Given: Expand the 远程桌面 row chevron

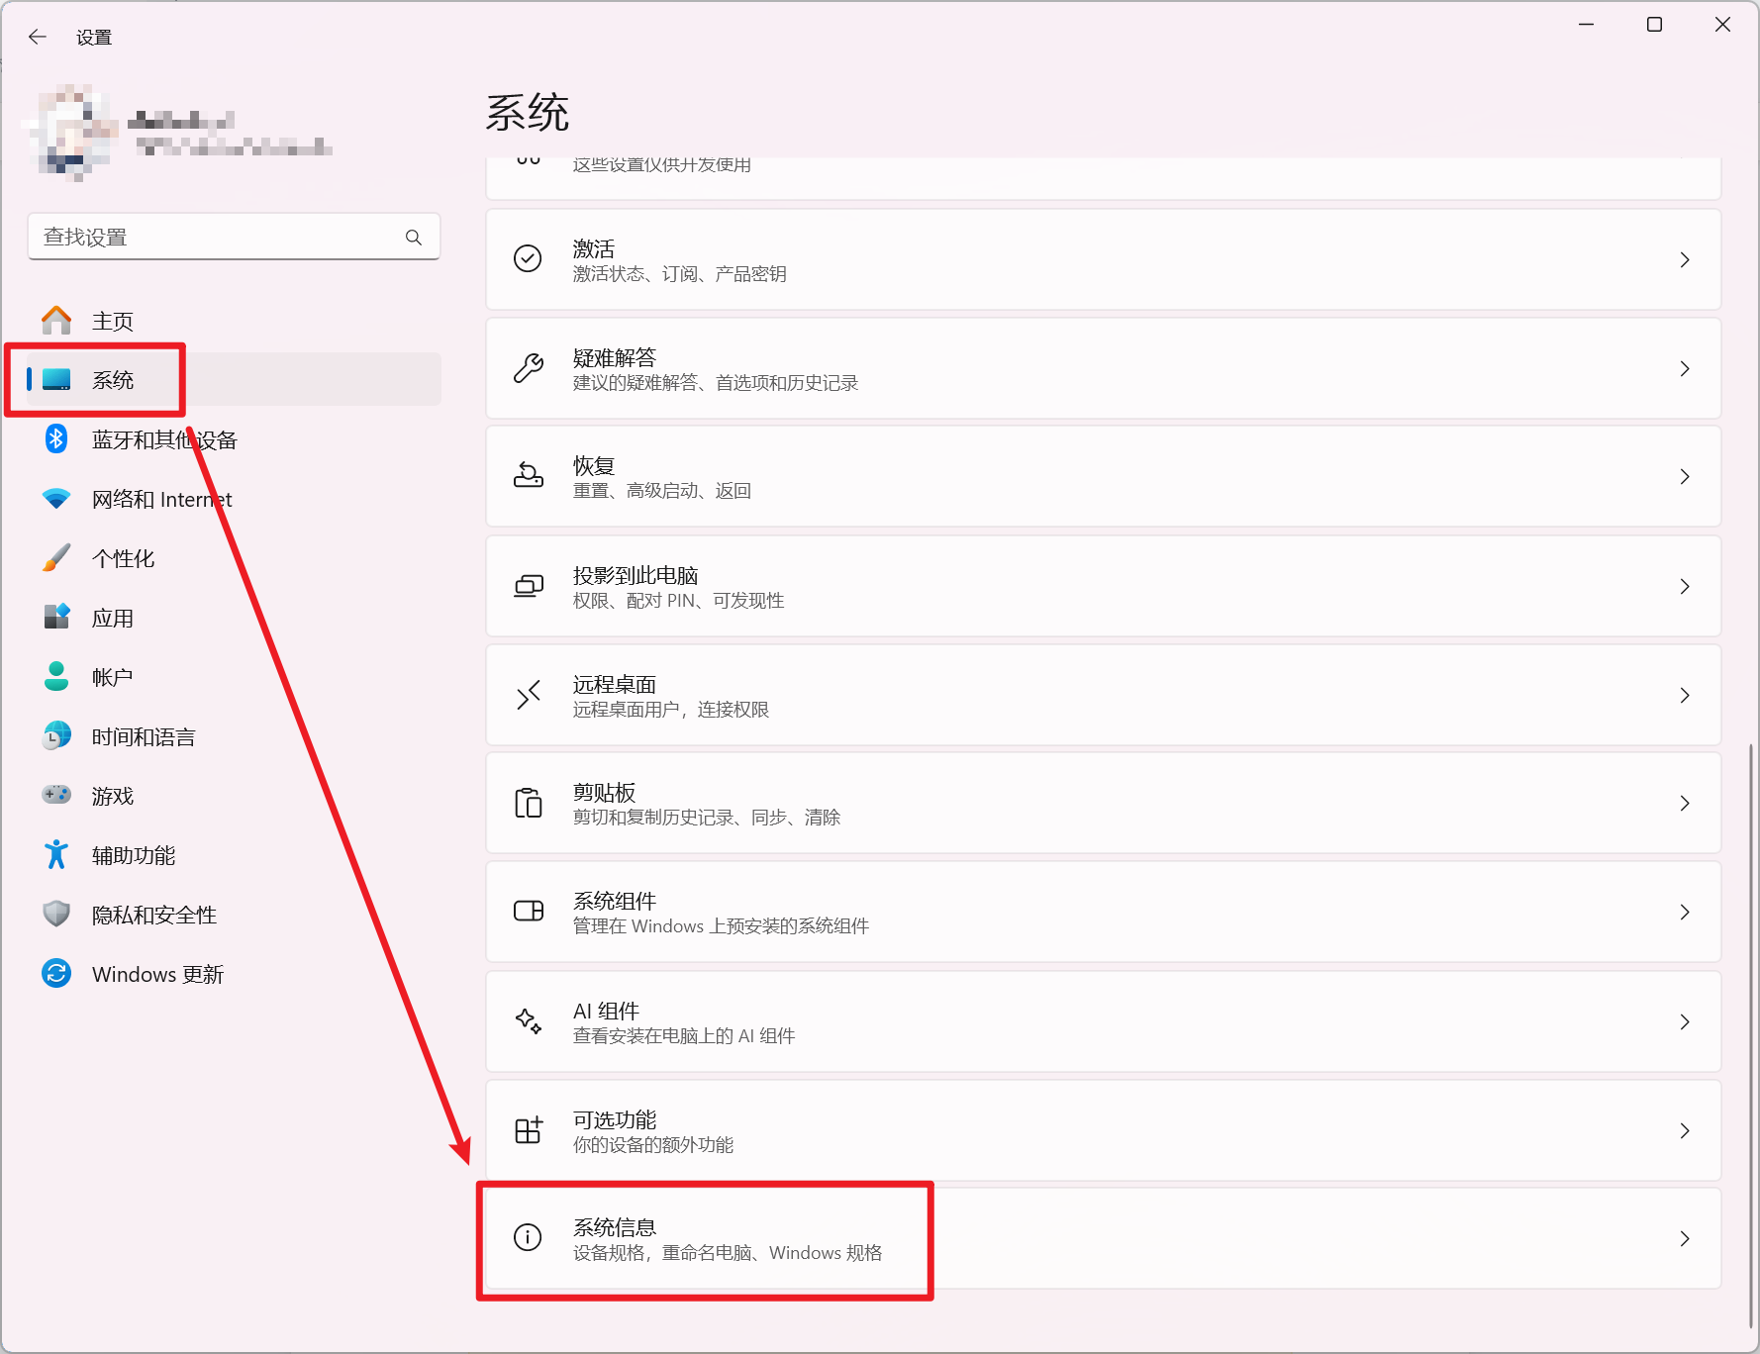Looking at the screenshot, I should coord(1685,695).
